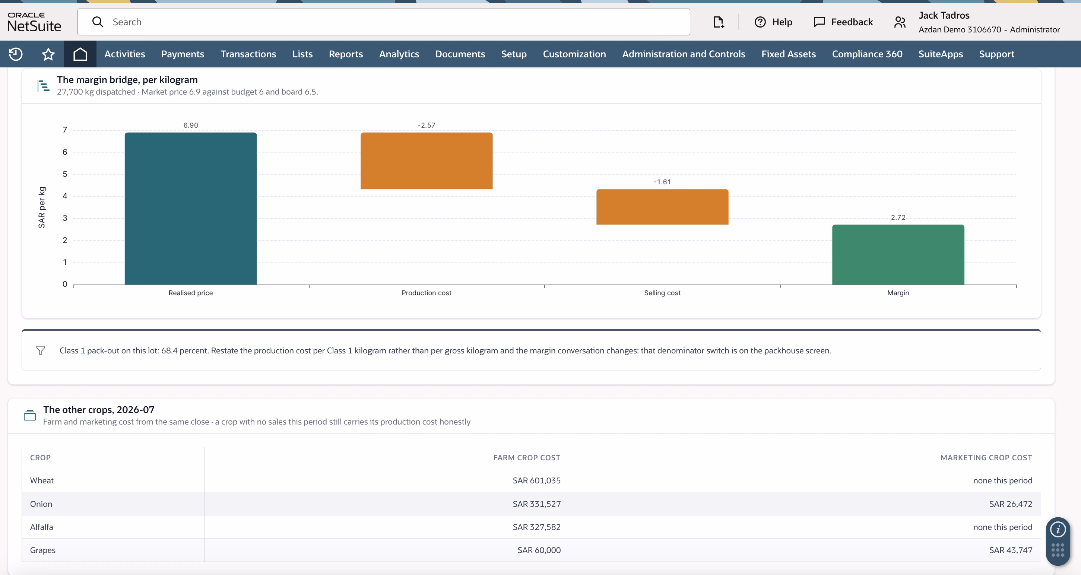1081x575 pixels.
Task: Open the Fixed Assets menu
Action: (x=789, y=54)
